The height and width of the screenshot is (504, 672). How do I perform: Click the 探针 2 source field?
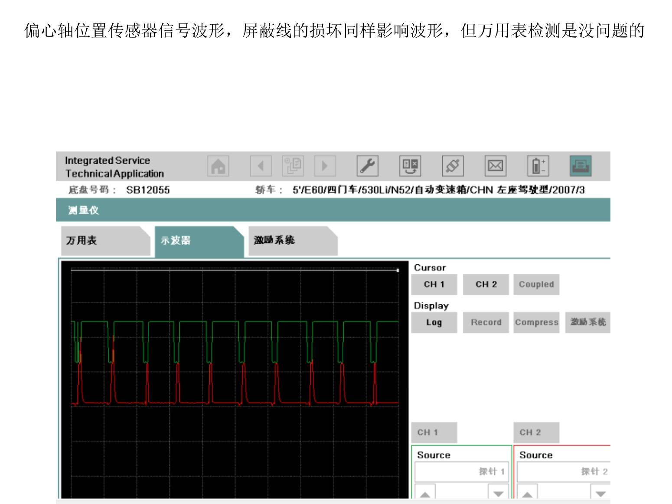[564, 471]
